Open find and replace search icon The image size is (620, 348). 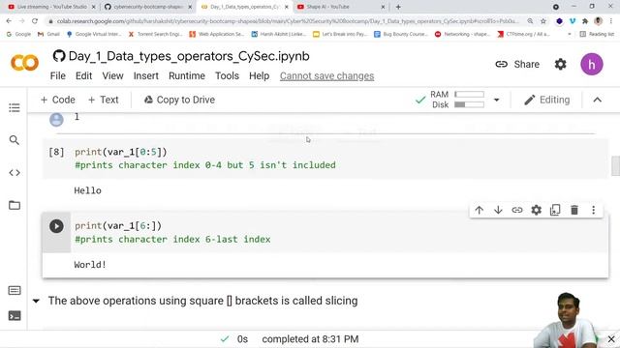15,140
